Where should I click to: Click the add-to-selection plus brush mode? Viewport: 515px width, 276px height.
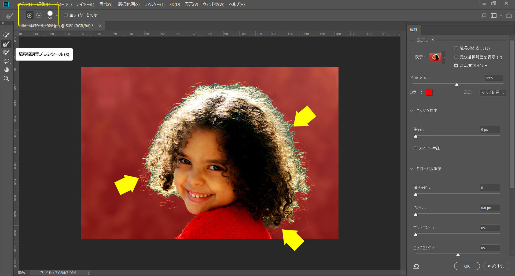[x=30, y=15]
